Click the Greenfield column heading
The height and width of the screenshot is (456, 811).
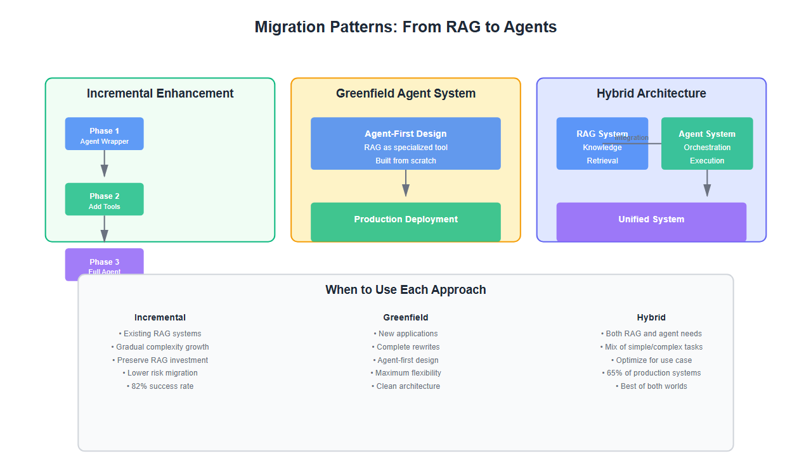(x=405, y=318)
